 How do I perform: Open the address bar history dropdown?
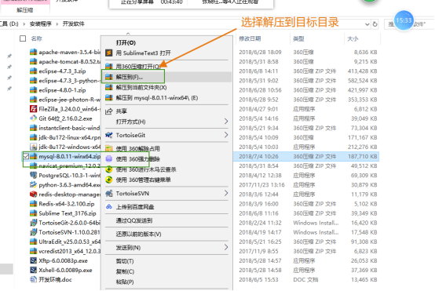click(367, 24)
